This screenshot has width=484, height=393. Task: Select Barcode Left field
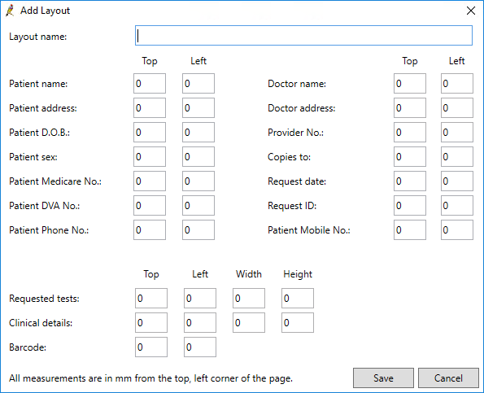tap(200, 347)
